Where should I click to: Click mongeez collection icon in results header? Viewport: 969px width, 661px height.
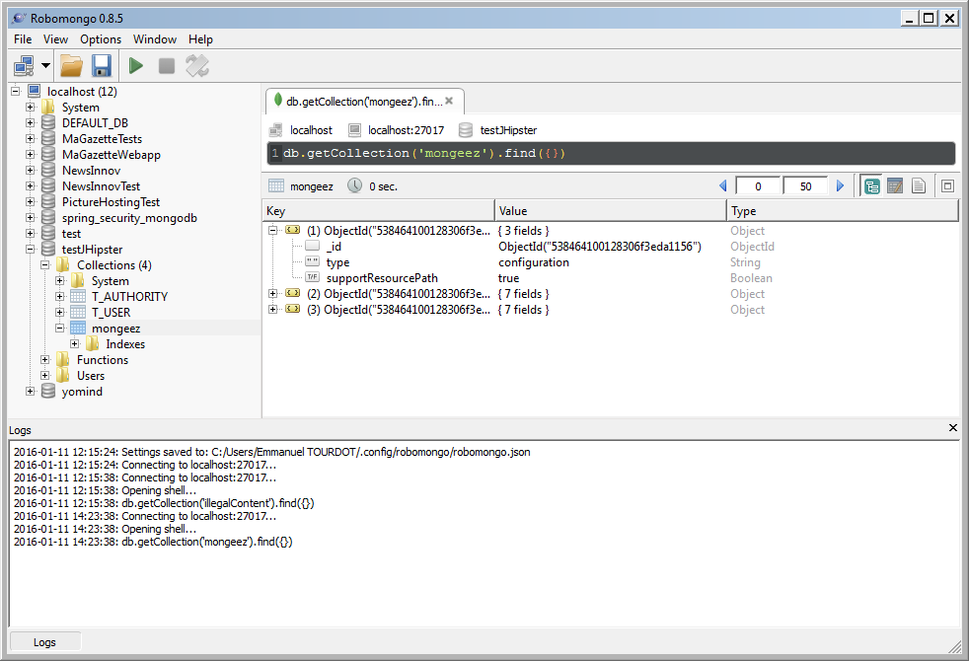276,185
